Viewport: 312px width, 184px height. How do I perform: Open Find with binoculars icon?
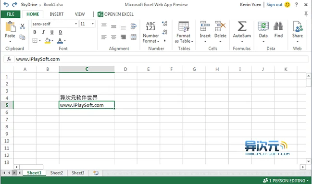point(278,26)
